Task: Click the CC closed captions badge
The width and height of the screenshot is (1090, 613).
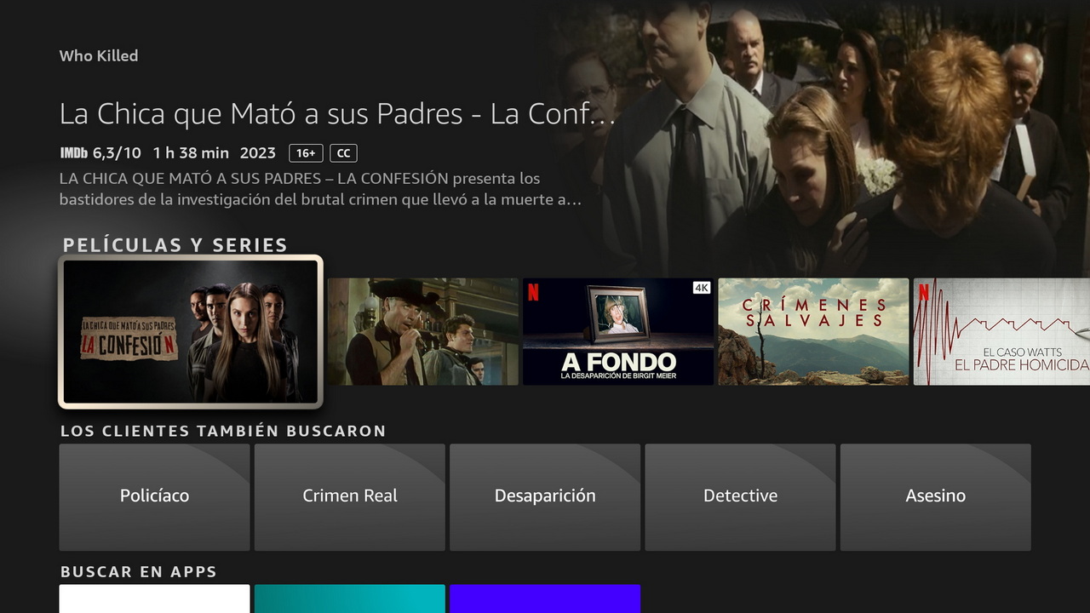Action: (343, 153)
